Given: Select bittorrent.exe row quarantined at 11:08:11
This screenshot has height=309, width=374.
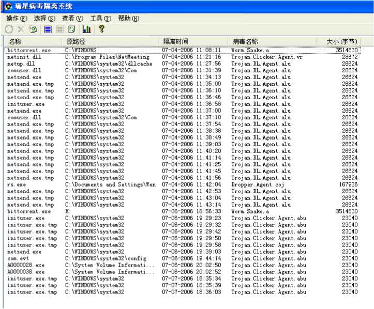Looking at the screenshot, I should [183, 50].
